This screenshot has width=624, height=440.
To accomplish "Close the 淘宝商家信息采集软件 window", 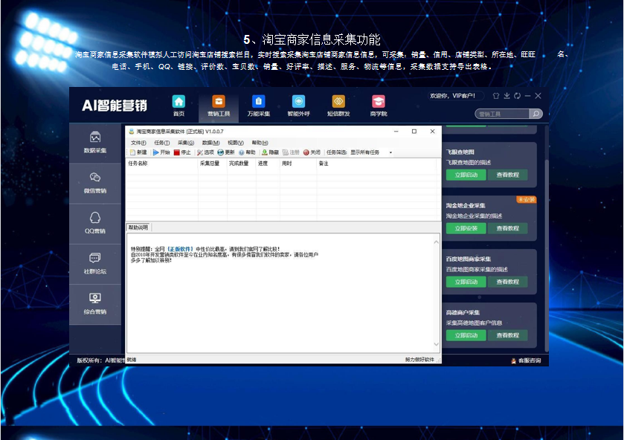I will coord(433,132).
